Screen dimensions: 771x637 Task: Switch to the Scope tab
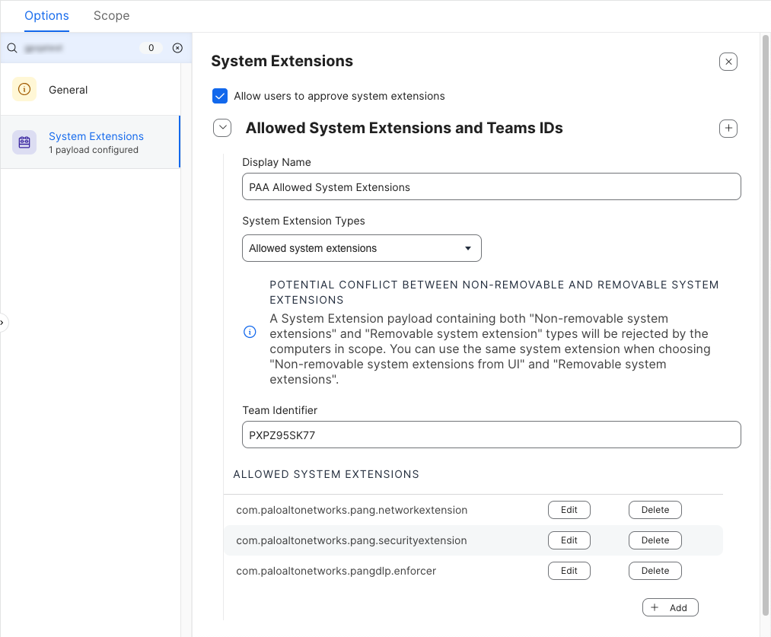111,16
